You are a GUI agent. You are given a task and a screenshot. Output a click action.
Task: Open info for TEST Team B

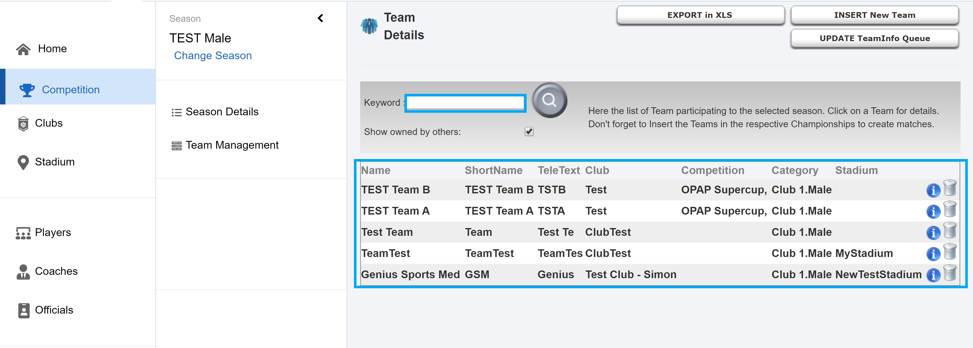(x=933, y=190)
